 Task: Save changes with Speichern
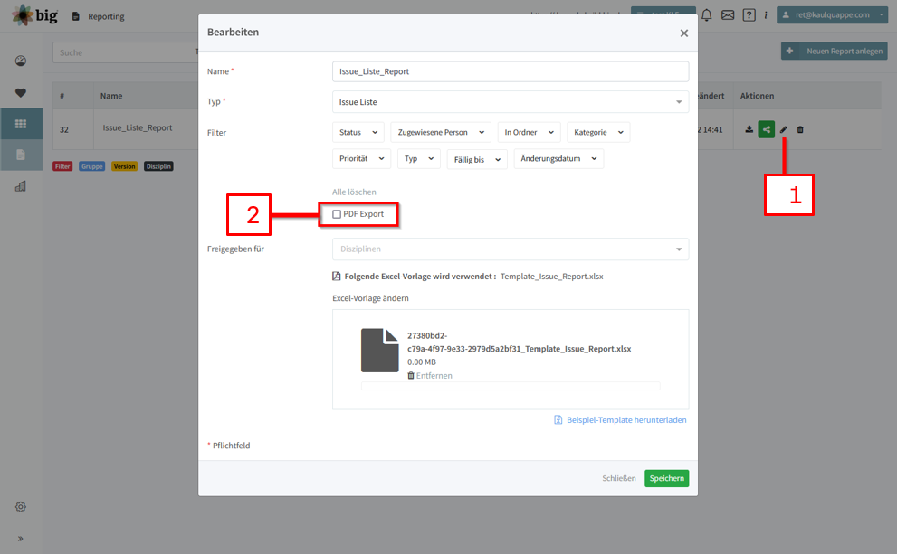(x=666, y=478)
